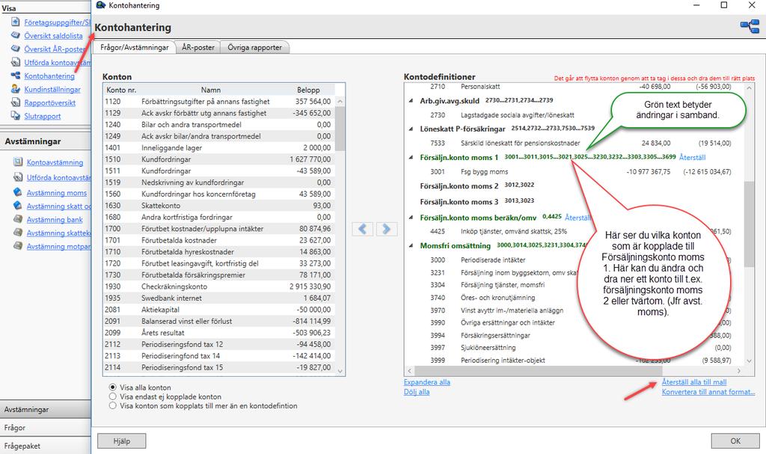766x454 pixels.
Task: Click Konvertera till annat format link
Action: [x=708, y=392]
